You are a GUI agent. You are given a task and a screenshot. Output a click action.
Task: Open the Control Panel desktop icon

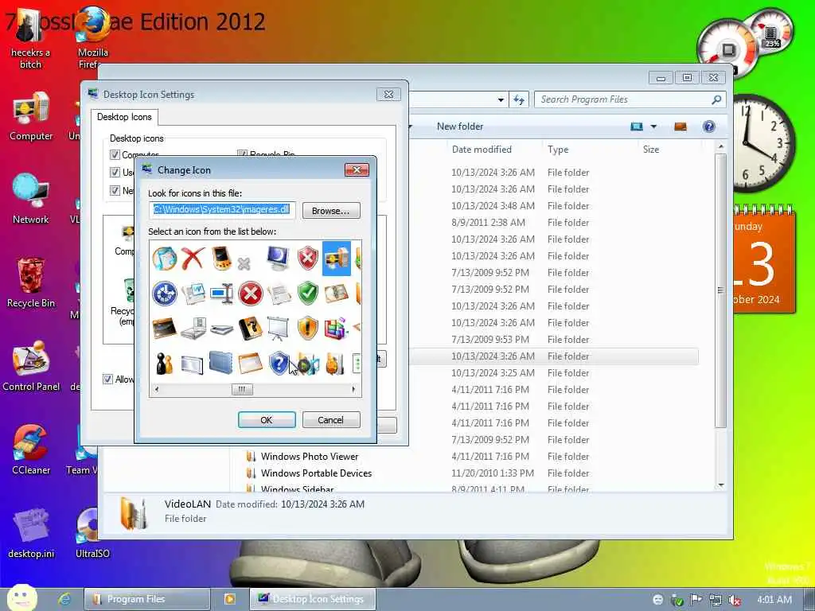pyautogui.click(x=31, y=366)
